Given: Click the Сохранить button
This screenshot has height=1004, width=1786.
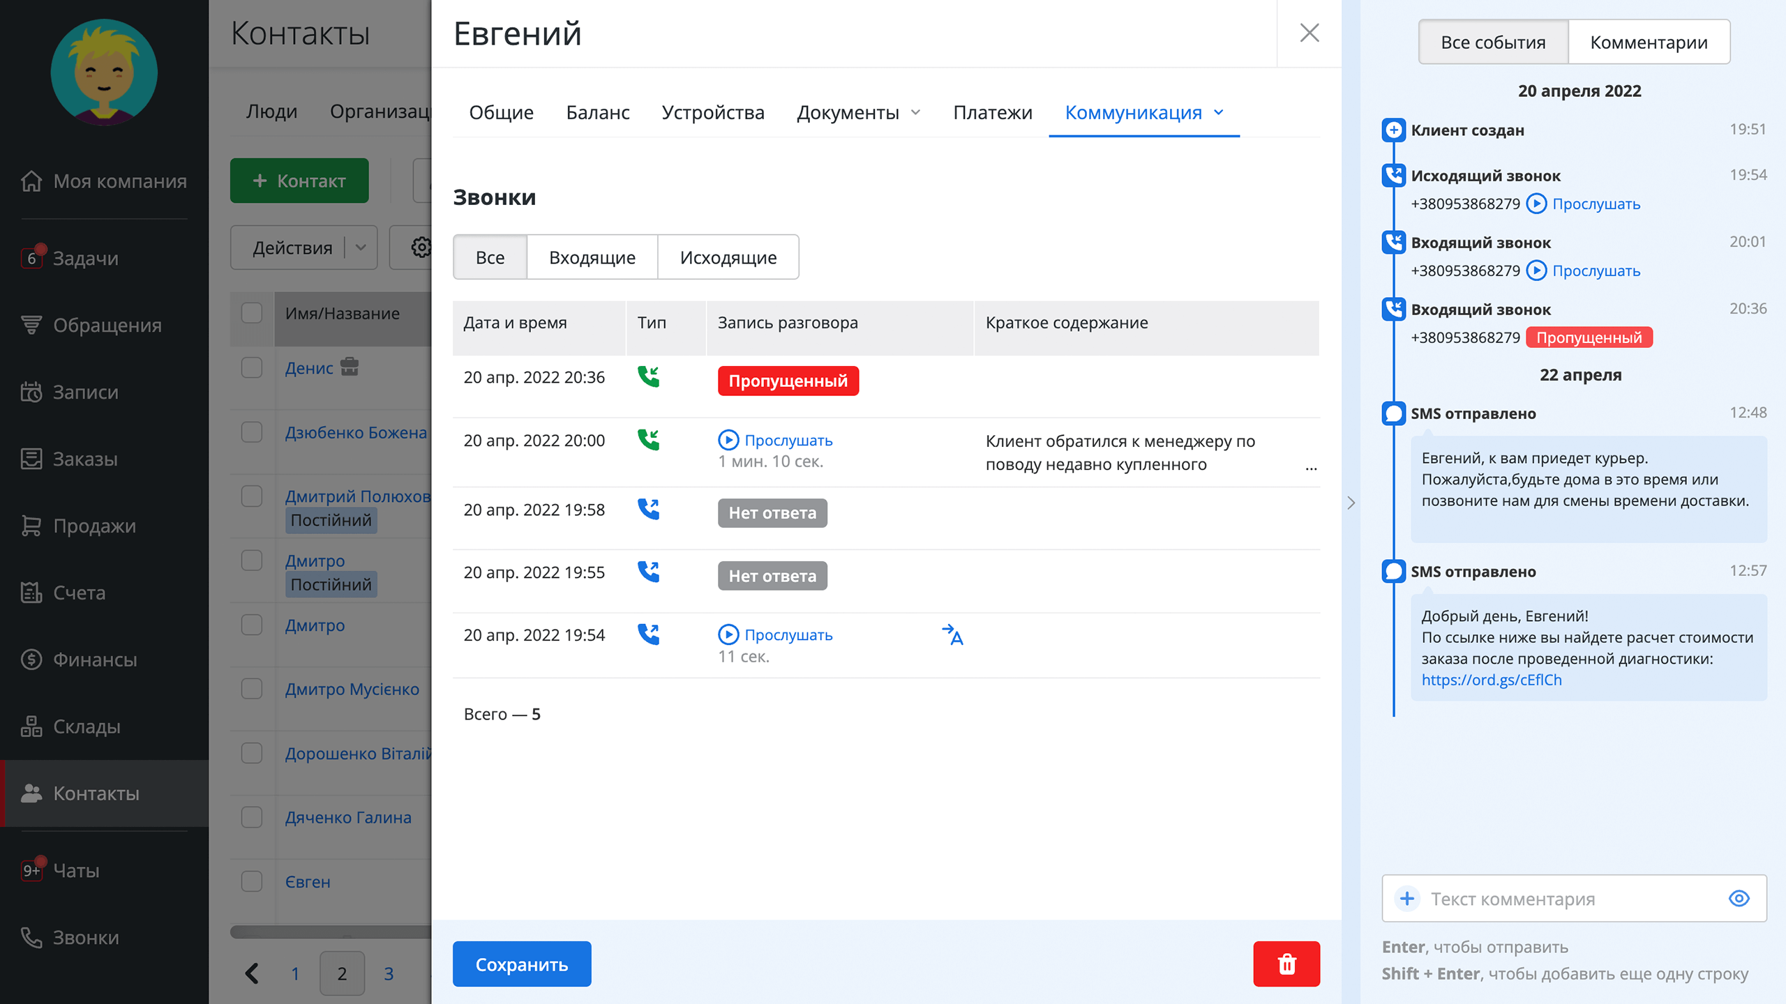Looking at the screenshot, I should (521, 964).
